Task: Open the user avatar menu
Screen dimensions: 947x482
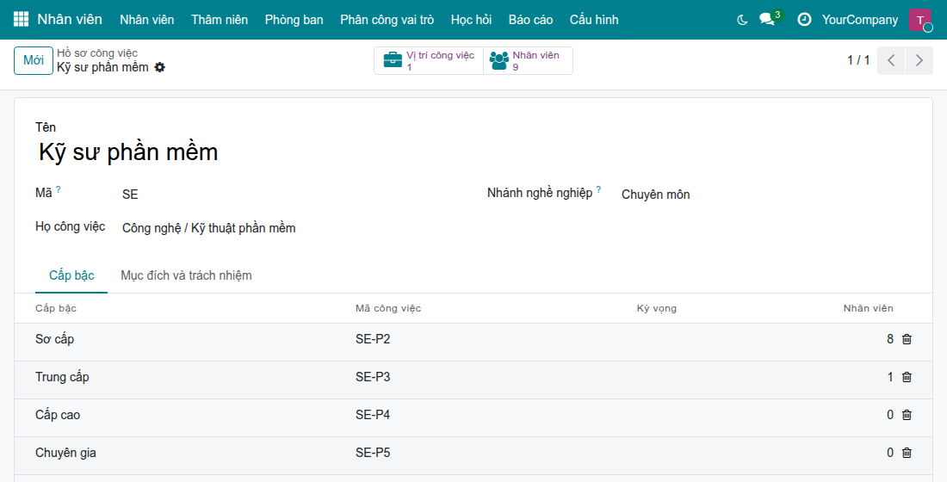Action: 920,20
